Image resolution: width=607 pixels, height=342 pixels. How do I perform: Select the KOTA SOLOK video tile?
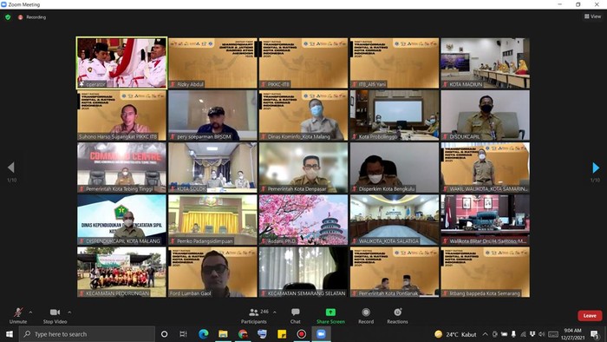(212, 168)
